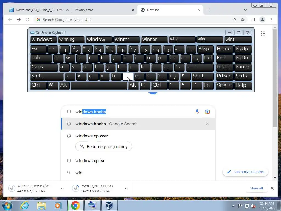The image size is (281, 211).
Task: Open the VirtualBox taskbar icon
Action: coord(109,206)
